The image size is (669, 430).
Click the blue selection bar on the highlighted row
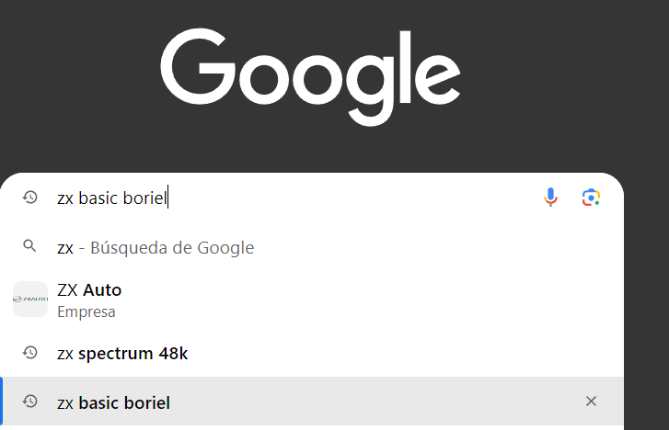tap(1, 401)
